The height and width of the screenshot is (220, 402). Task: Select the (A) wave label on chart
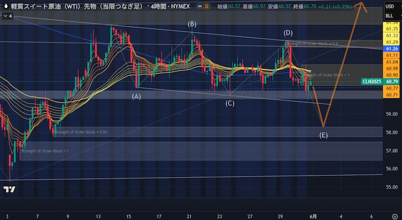(x=136, y=96)
